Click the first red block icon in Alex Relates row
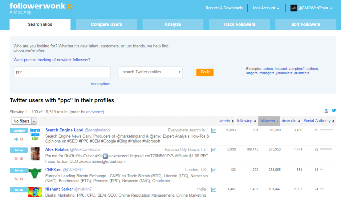This screenshot has width=341, height=197. [16, 158]
